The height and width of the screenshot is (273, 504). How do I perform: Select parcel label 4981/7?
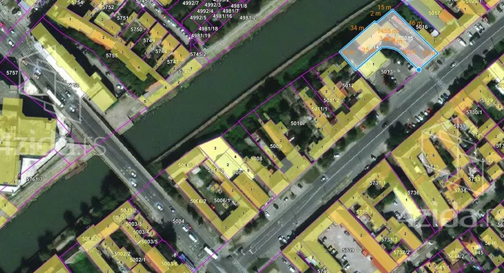click(231, 11)
